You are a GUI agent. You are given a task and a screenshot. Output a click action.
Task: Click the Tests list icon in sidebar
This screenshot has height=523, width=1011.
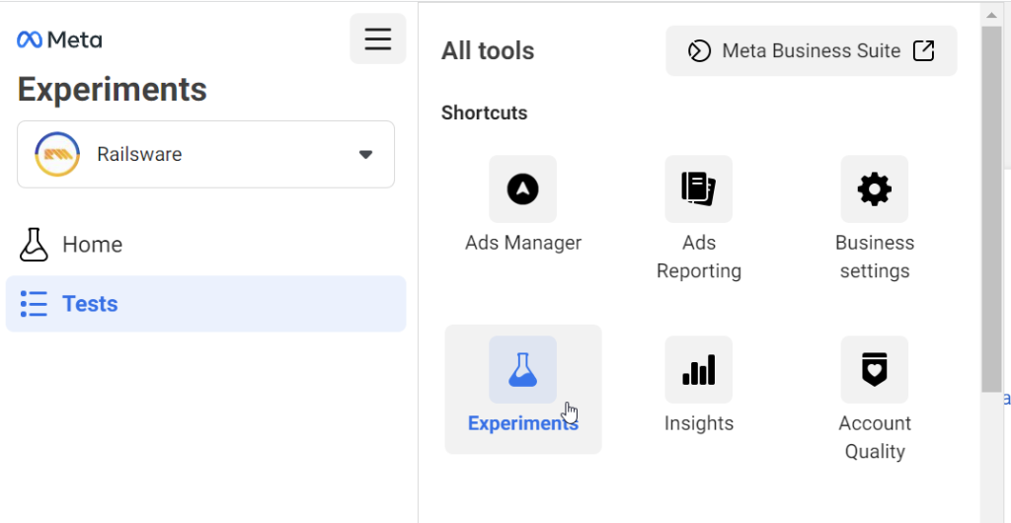pos(34,304)
